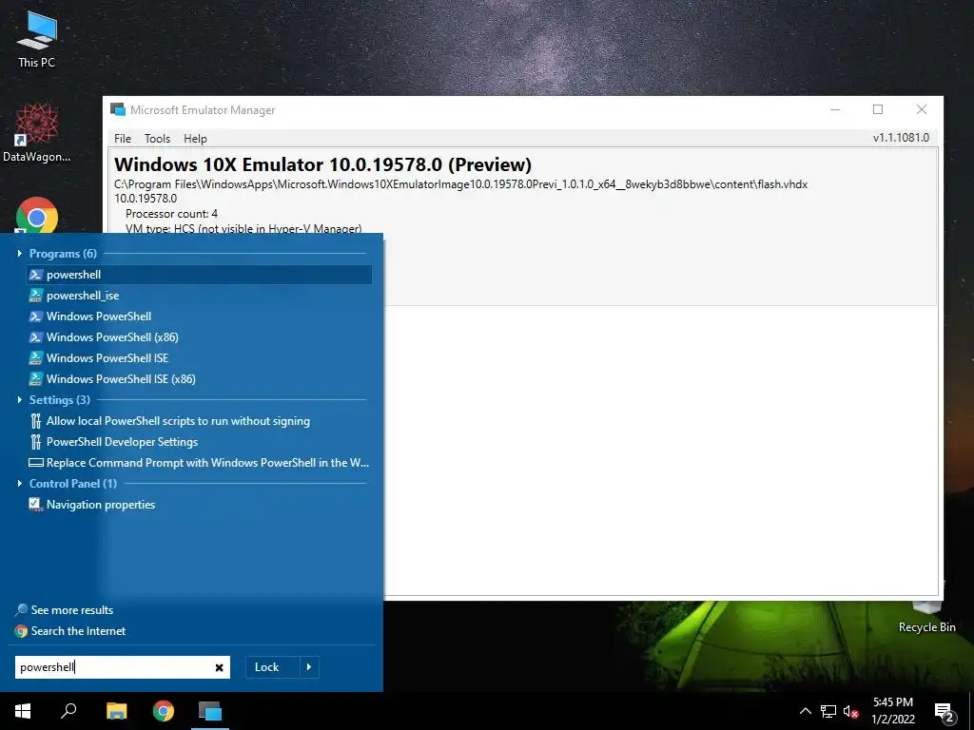Open the Tools menu in Emulator Manager
This screenshot has width=974, height=730.
(x=157, y=139)
